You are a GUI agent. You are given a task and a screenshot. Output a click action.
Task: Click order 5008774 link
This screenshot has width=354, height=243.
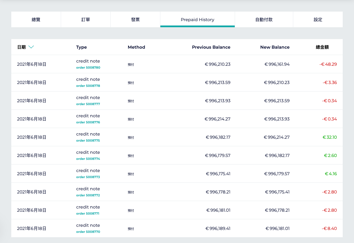click(88, 159)
